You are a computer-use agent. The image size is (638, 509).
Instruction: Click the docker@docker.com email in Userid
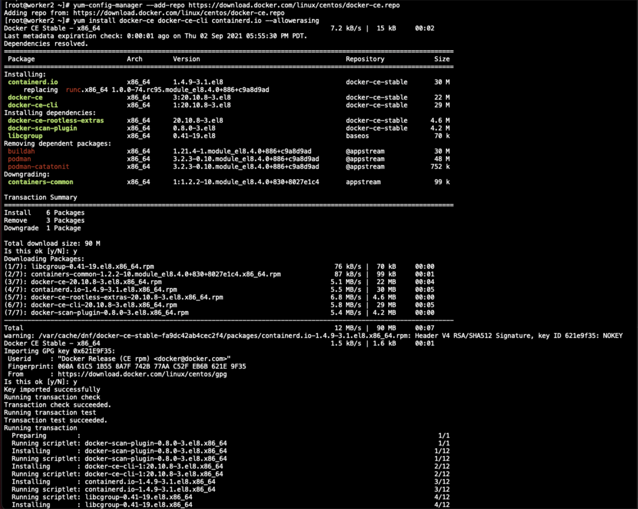click(190, 359)
